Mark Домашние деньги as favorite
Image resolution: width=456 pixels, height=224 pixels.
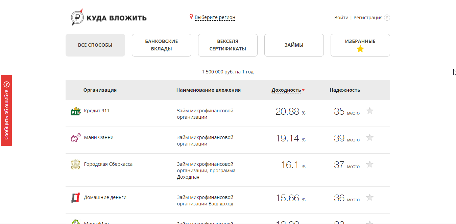(370, 197)
